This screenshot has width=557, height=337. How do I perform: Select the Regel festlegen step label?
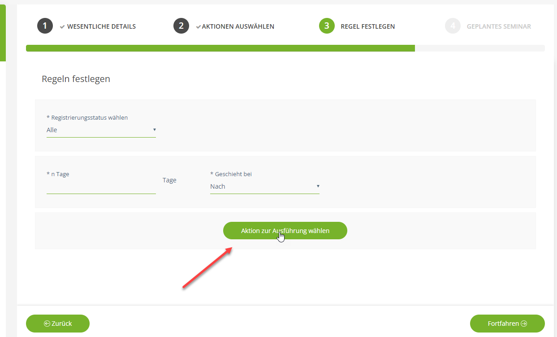click(x=367, y=26)
